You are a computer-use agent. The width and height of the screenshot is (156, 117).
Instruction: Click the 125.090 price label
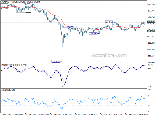click(x=67, y=27)
